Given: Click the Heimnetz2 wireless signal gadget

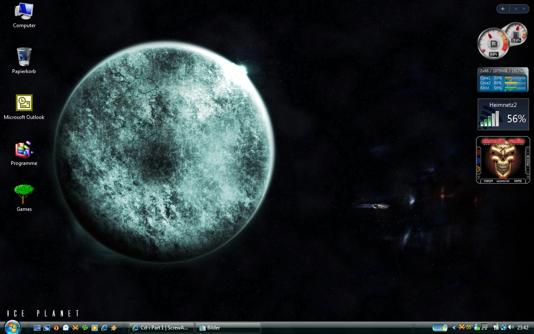Looking at the screenshot, I should tap(503, 114).
